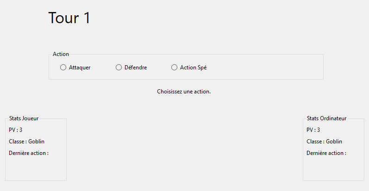Screen dimensions: 369x191
Task: Click the computer's PV : 3 label
Action: click(313, 130)
